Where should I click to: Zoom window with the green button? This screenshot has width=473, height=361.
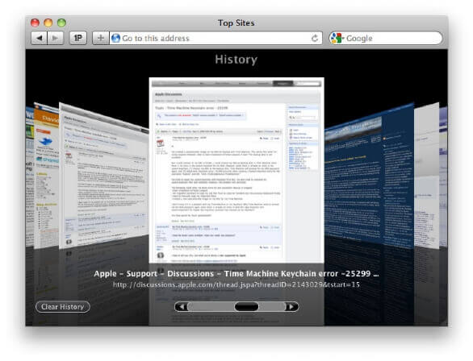pyautogui.click(x=61, y=23)
